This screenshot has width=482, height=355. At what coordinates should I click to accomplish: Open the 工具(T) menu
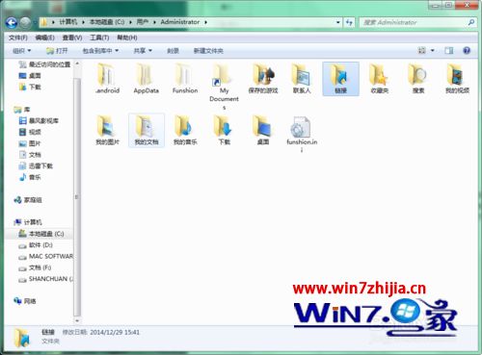pos(99,38)
